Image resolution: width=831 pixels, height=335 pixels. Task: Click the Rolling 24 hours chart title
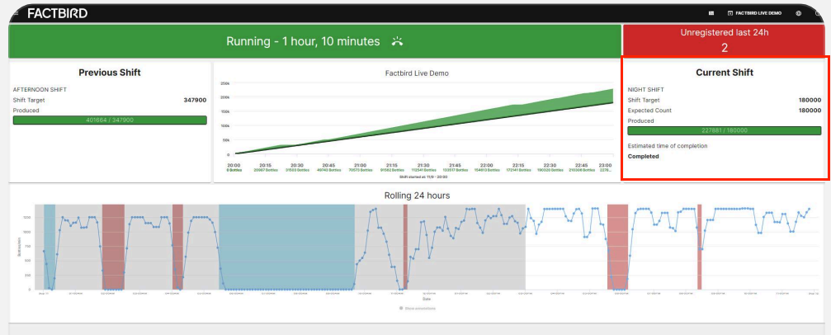pos(417,196)
